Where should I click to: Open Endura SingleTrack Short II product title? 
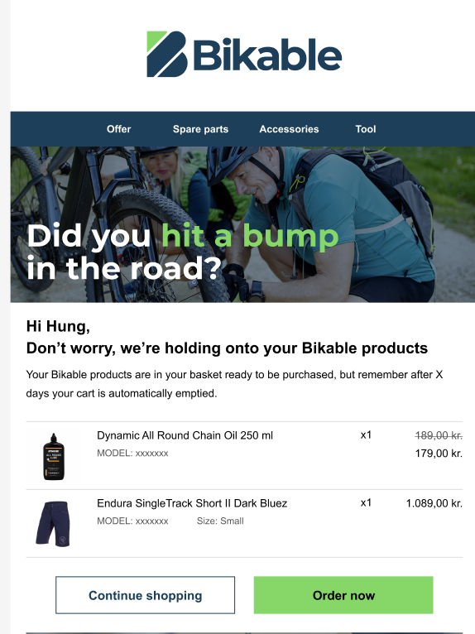tap(192, 503)
